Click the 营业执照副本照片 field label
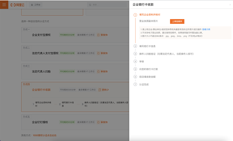 click(x=148, y=21)
